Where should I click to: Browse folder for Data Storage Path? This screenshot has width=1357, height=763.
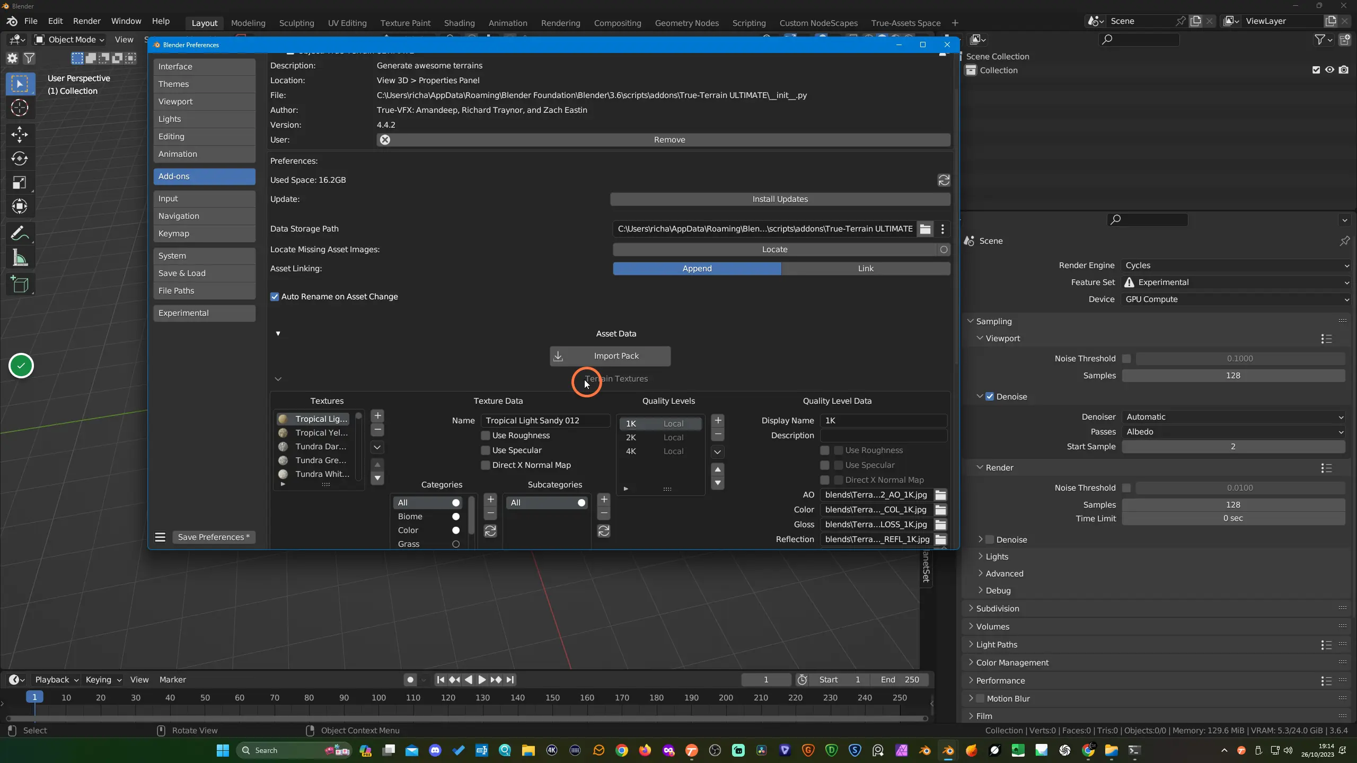click(x=925, y=229)
